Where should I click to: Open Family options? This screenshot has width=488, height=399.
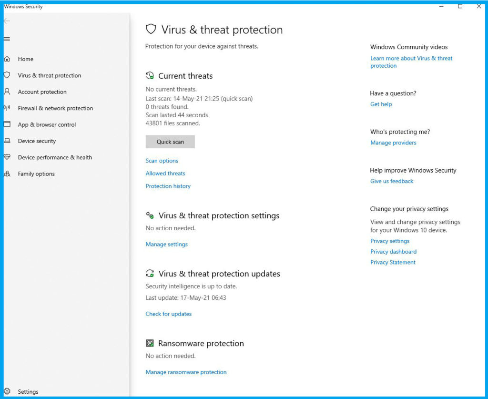(x=36, y=174)
